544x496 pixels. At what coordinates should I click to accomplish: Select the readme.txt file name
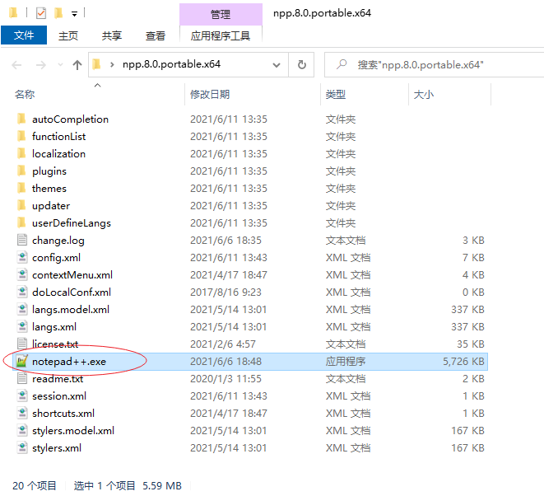click(58, 379)
